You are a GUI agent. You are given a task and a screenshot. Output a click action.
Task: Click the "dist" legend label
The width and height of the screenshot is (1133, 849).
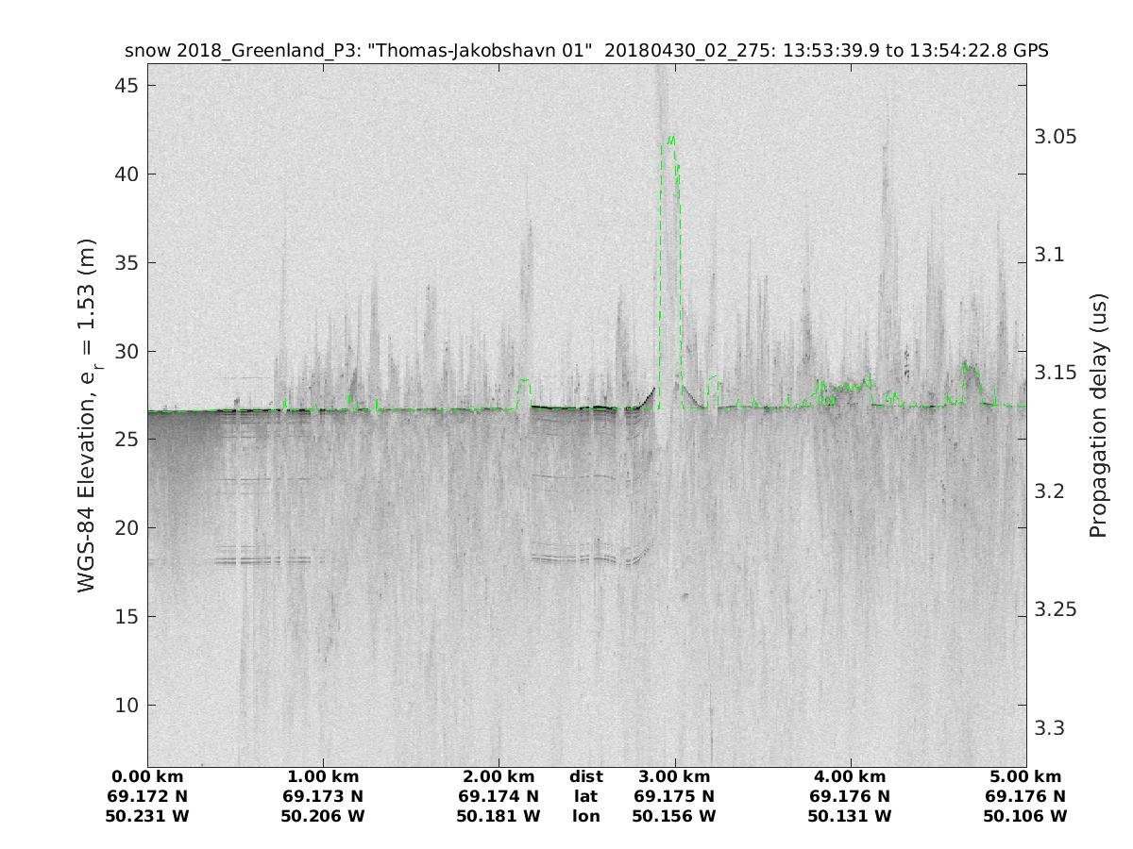[585, 777]
